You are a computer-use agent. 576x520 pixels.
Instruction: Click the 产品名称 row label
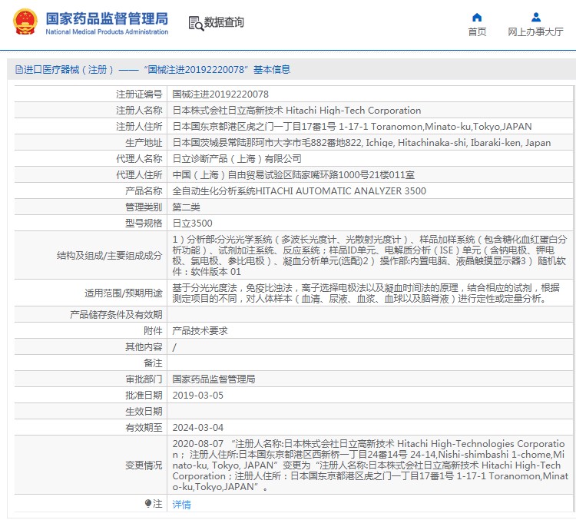[144, 191]
